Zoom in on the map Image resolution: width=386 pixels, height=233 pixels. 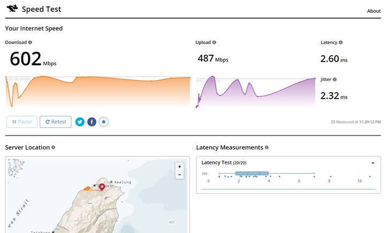[x=180, y=167]
